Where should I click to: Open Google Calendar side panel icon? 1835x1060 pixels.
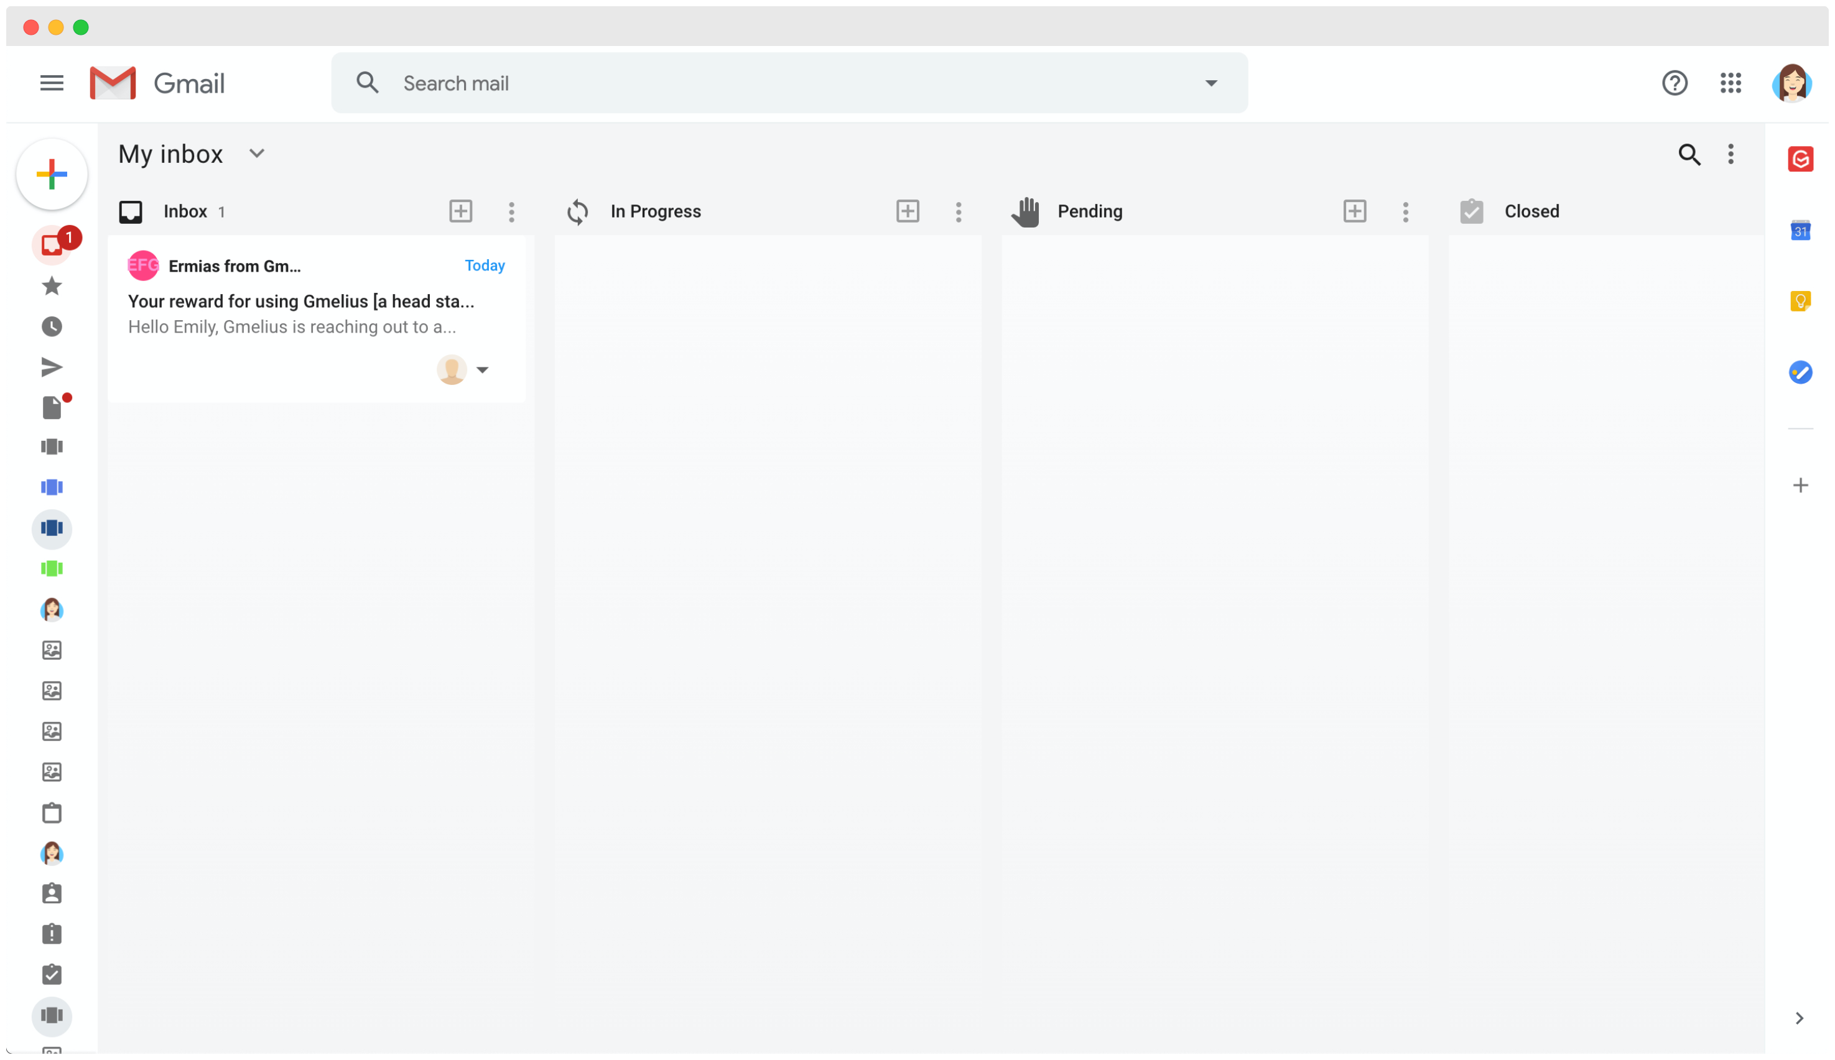click(x=1800, y=231)
